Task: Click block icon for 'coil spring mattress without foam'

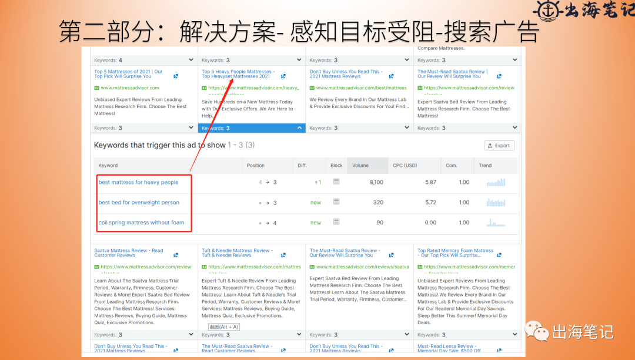Action: tap(336, 221)
